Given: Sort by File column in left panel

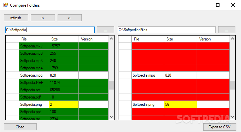Looking at the screenshot, I should pyautogui.click(x=34, y=39).
